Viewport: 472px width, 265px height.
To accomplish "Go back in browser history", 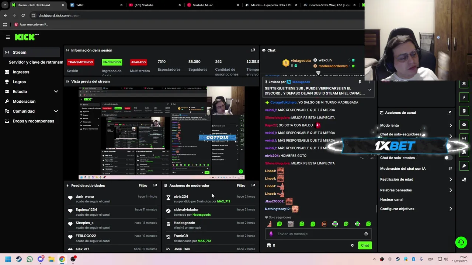I will coord(5,15).
